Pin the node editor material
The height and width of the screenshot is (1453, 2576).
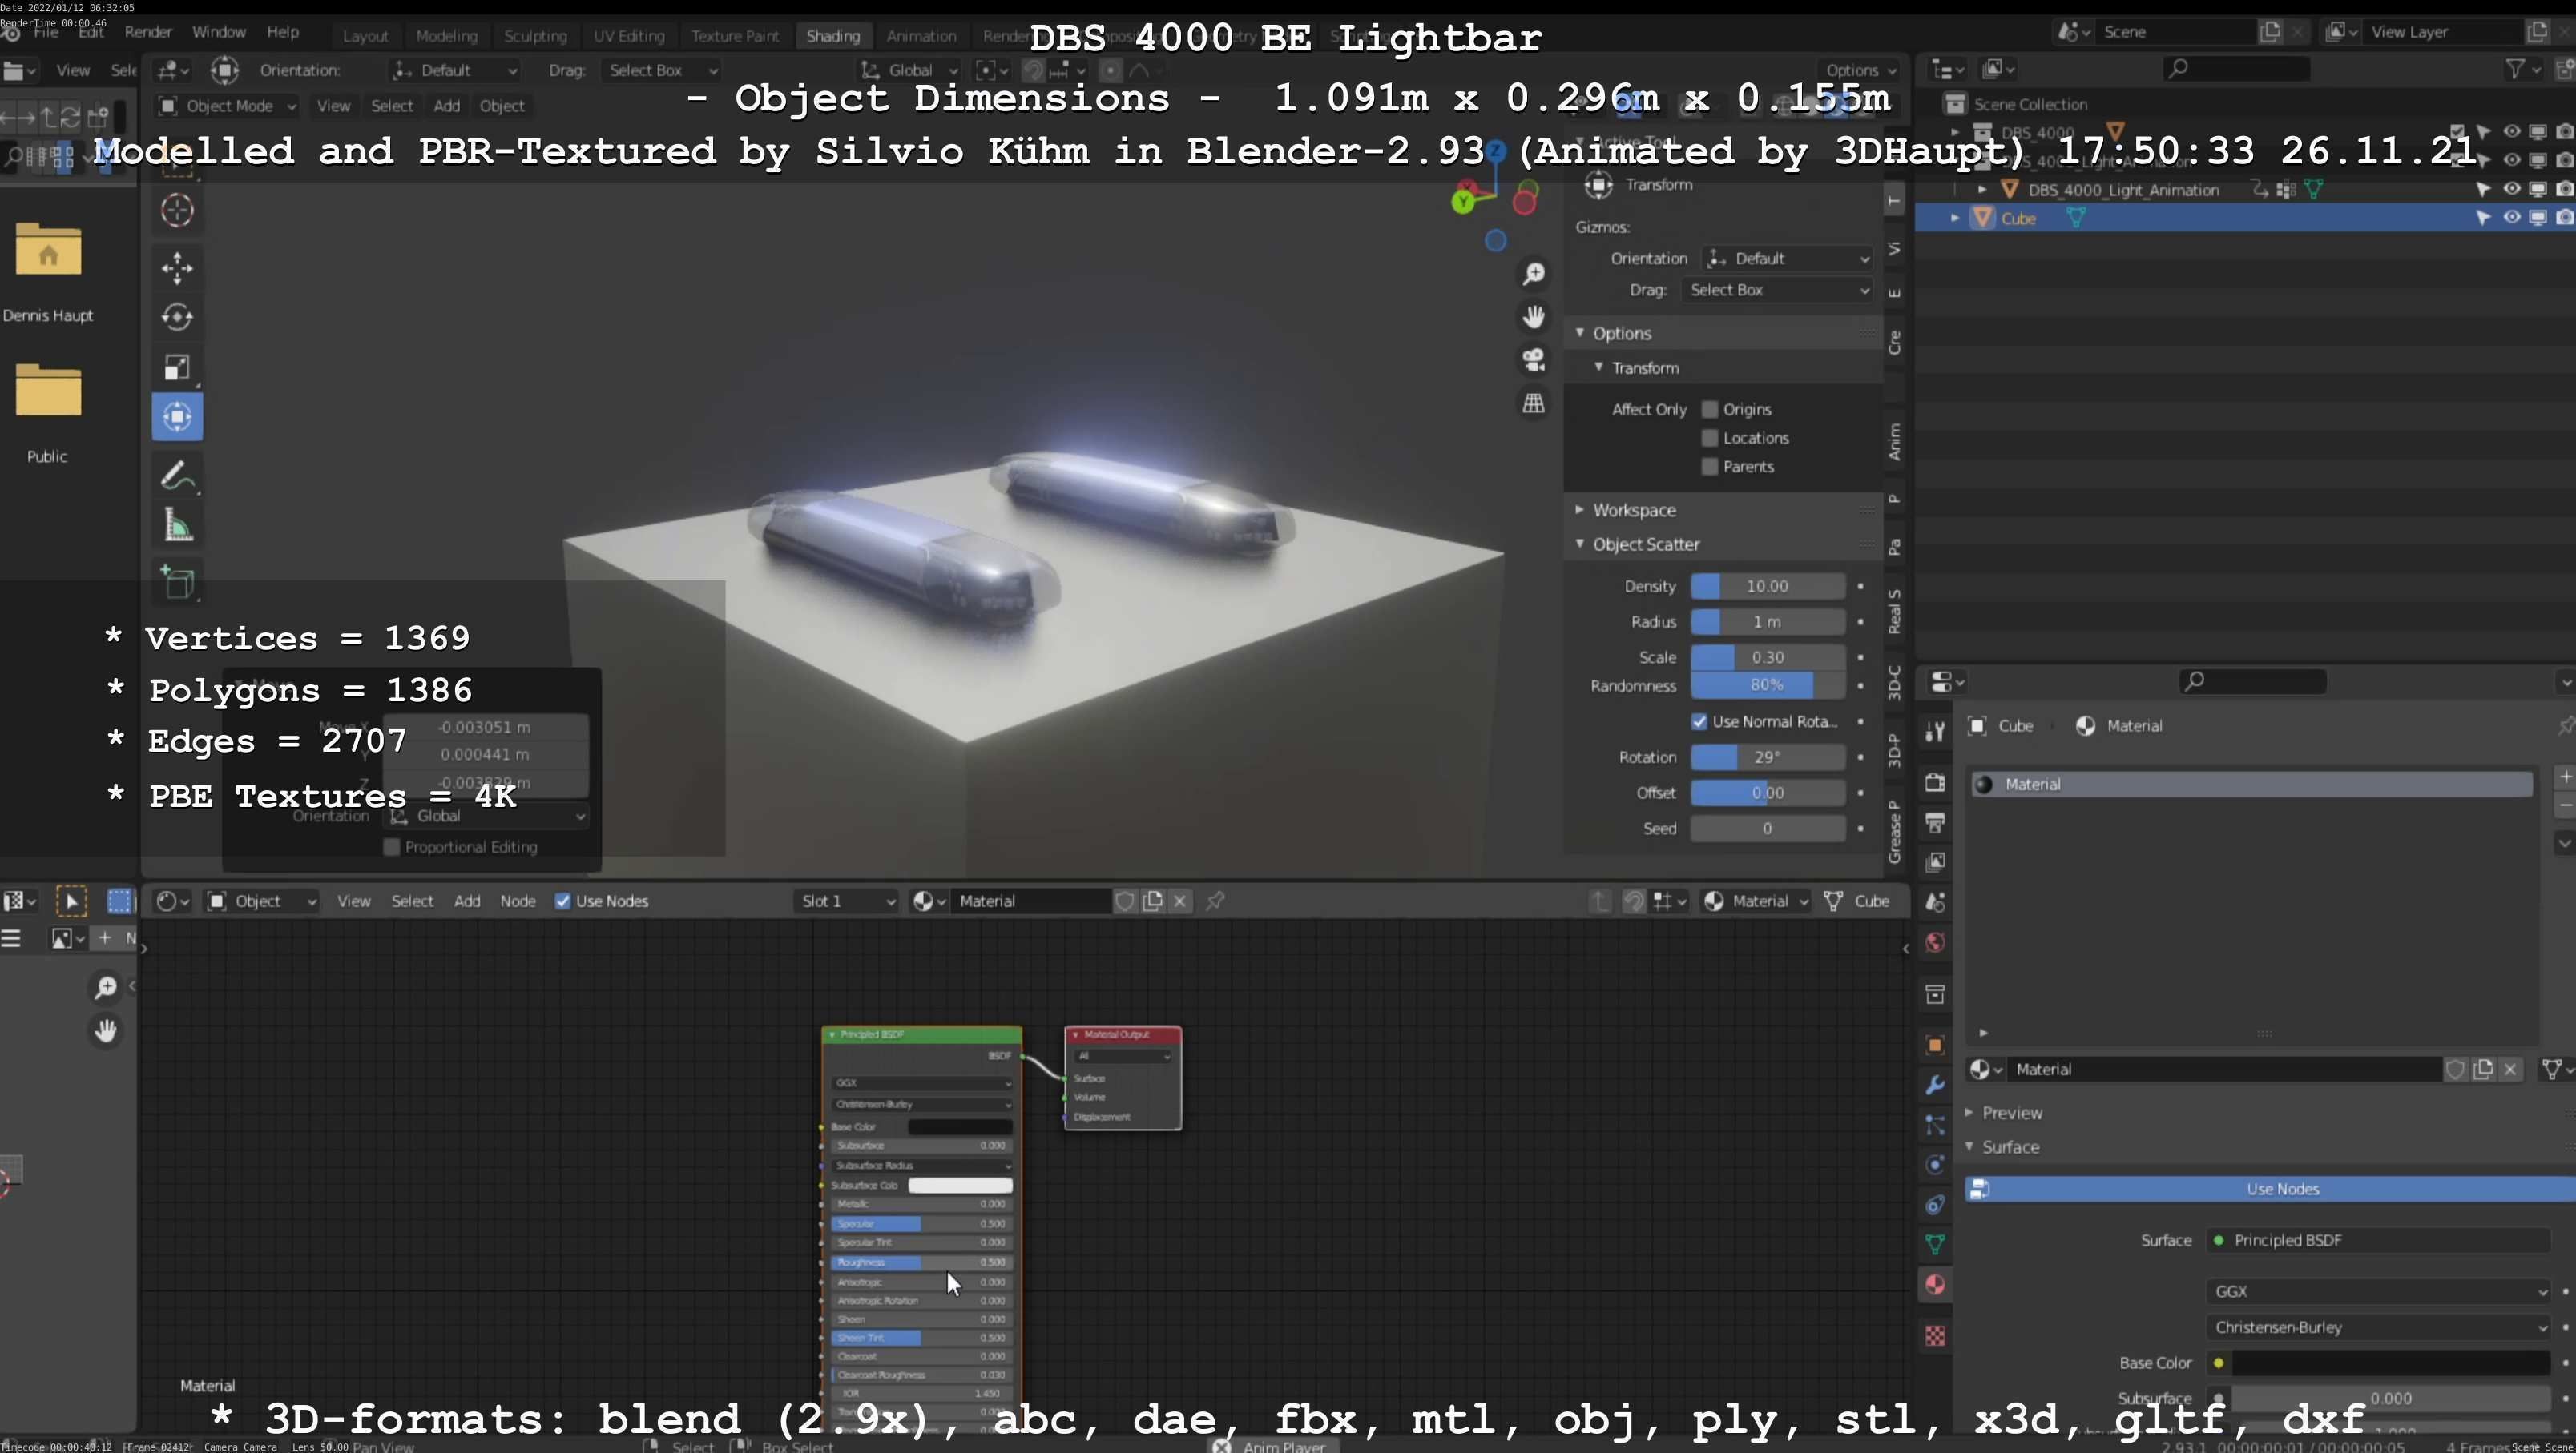[1215, 901]
